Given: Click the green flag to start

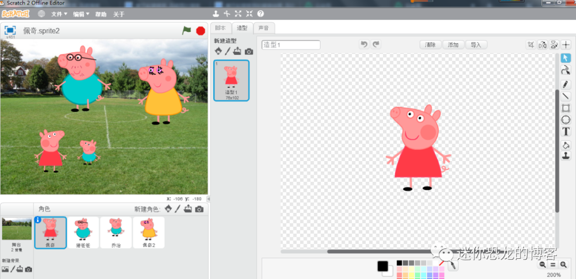Looking at the screenshot, I should pyautogui.click(x=187, y=30).
